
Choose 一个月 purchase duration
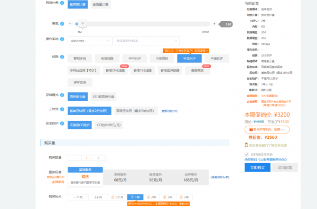(x=78, y=197)
